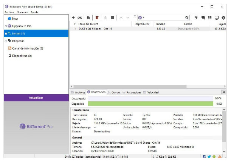
Task: Sort by the # column header
Action: tap(75, 24)
